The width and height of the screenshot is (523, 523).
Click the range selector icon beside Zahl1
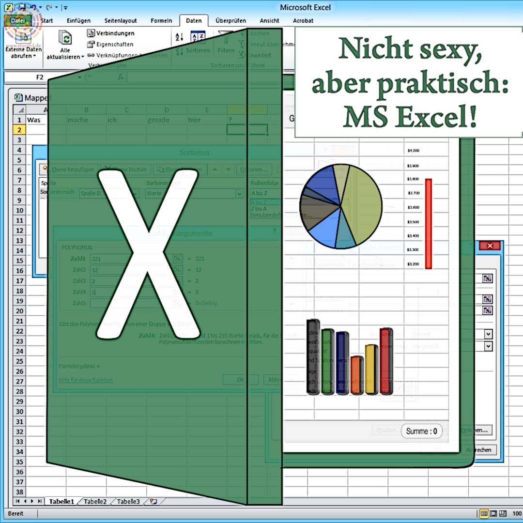[x=177, y=259]
